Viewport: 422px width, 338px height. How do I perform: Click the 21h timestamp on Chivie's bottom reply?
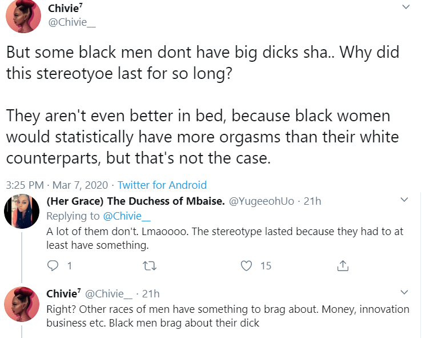coord(150,293)
